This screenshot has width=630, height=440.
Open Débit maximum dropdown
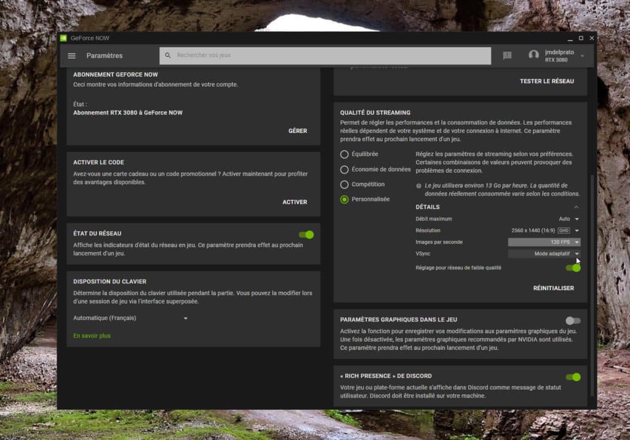tap(568, 219)
